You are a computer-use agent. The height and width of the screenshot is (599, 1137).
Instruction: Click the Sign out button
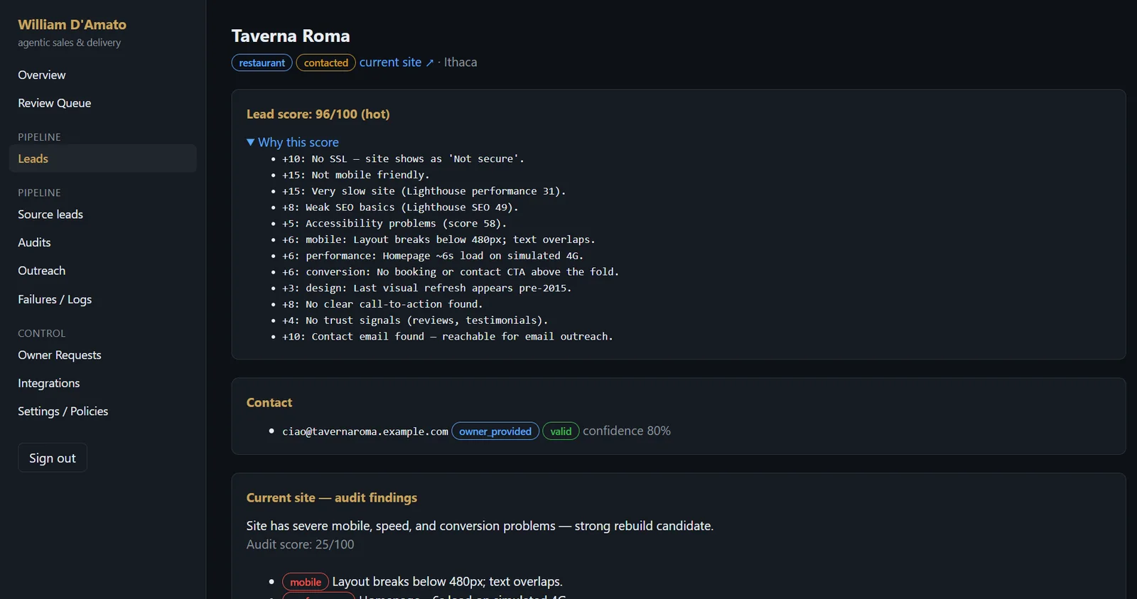pyautogui.click(x=53, y=458)
